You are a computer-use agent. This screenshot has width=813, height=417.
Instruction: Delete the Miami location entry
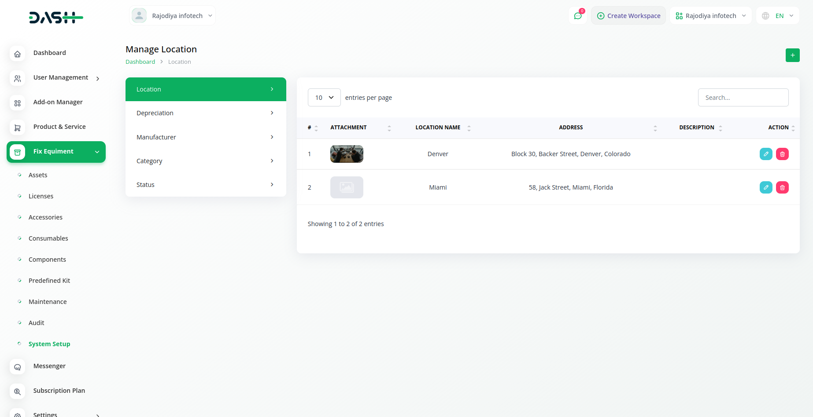pyautogui.click(x=782, y=187)
